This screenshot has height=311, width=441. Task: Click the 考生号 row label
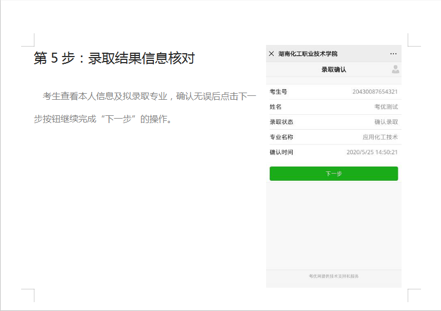click(x=278, y=91)
